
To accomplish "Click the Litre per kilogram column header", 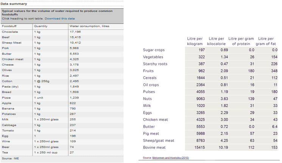I will 195,41.
